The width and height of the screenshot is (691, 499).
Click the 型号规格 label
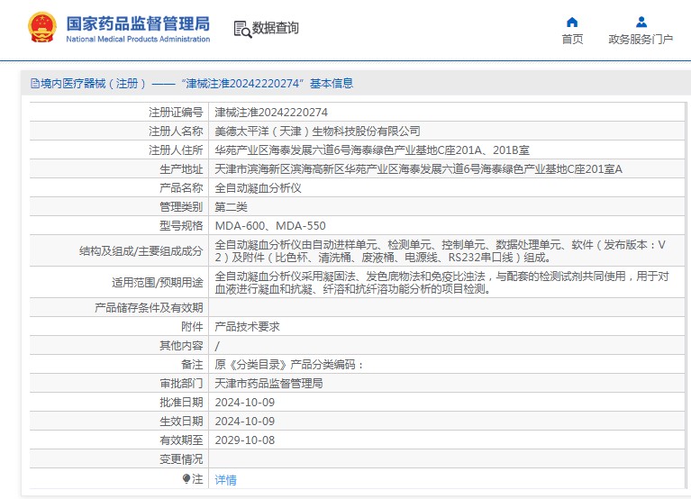click(x=181, y=226)
